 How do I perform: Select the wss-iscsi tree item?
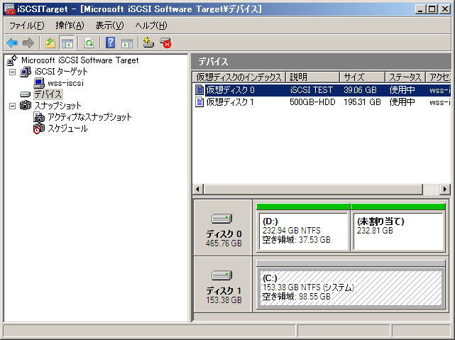pos(65,83)
